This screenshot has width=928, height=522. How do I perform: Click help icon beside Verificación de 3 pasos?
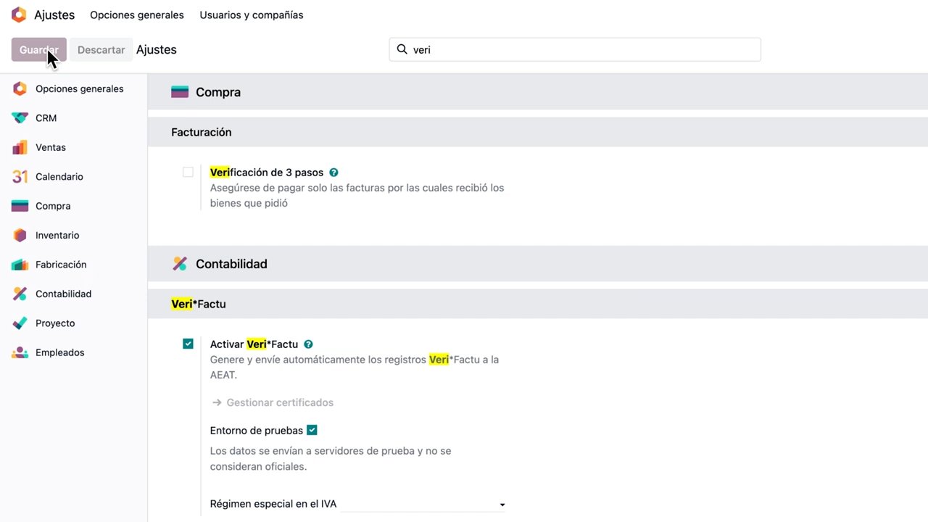pyautogui.click(x=333, y=173)
